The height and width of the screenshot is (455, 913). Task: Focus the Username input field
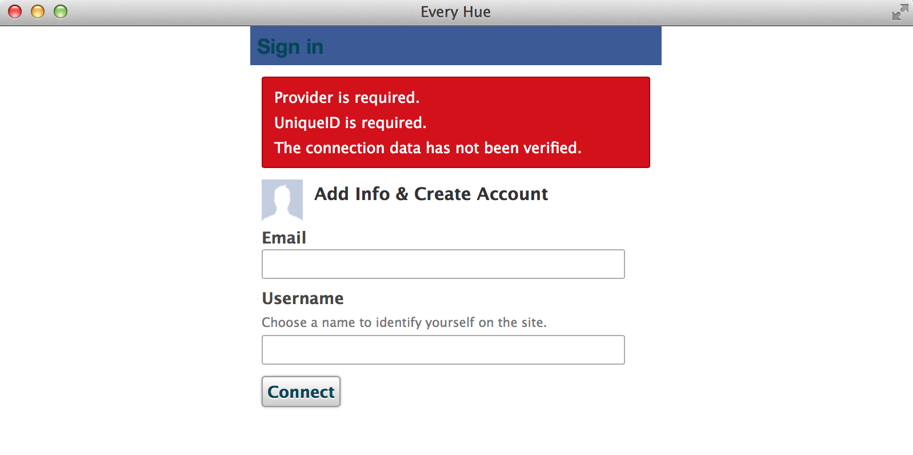click(x=443, y=350)
